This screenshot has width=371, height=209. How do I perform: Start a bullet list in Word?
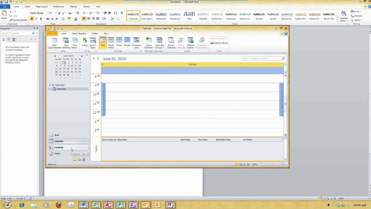point(84,13)
